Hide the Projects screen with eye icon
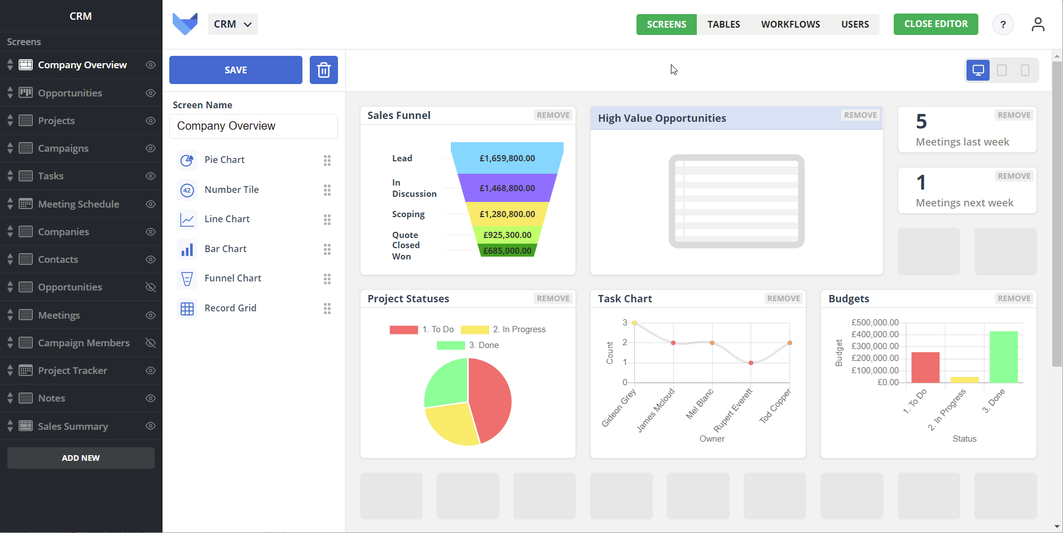This screenshot has width=1063, height=533. coord(151,121)
